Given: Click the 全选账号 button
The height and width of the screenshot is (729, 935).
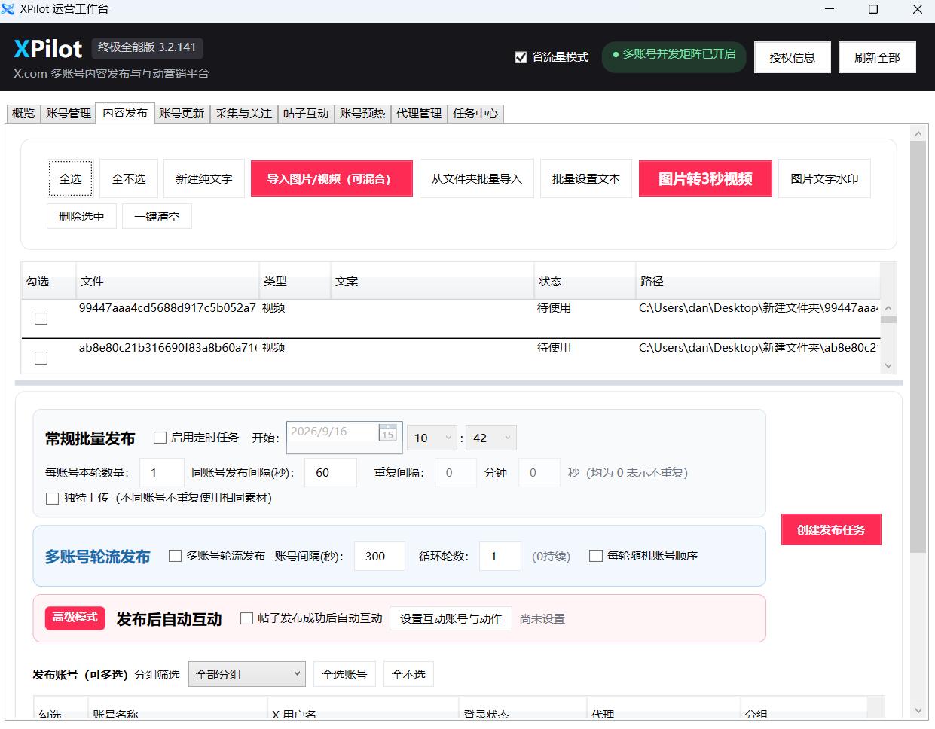Looking at the screenshot, I should pyautogui.click(x=344, y=674).
